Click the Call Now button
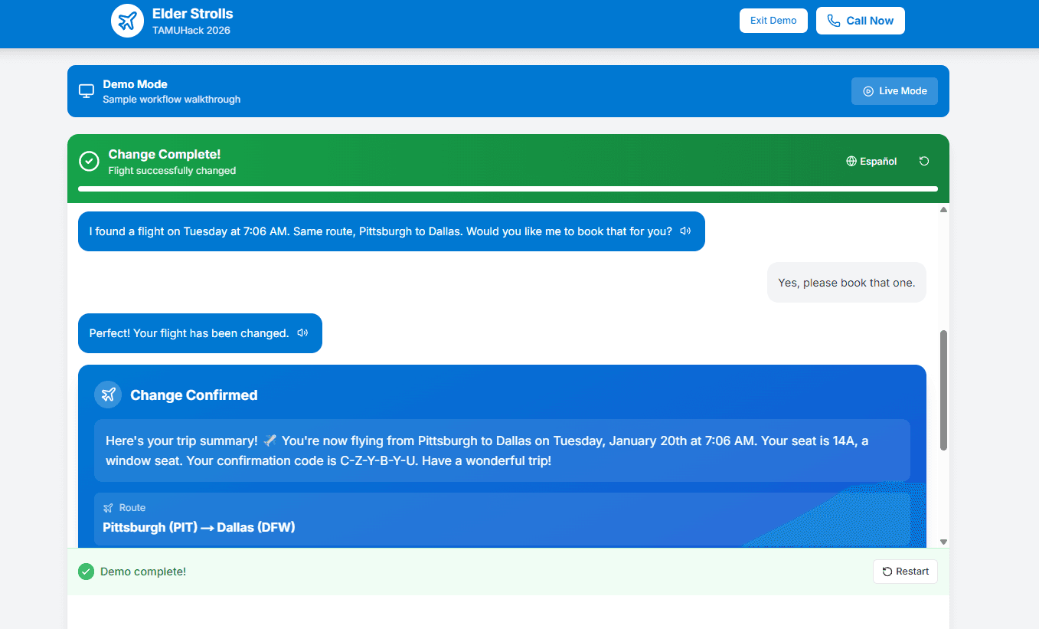Screen dimensions: 1039x629 point(861,21)
